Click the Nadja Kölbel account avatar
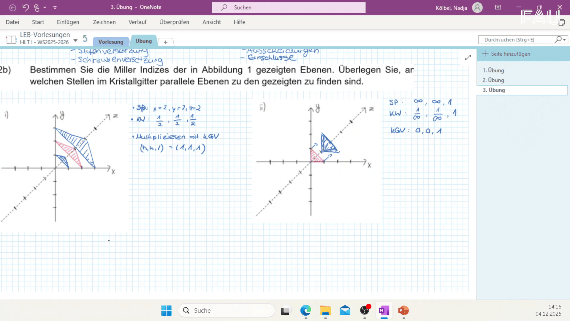Image resolution: width=570 pixels, height=321 pixels. click(x=477, y=7)
